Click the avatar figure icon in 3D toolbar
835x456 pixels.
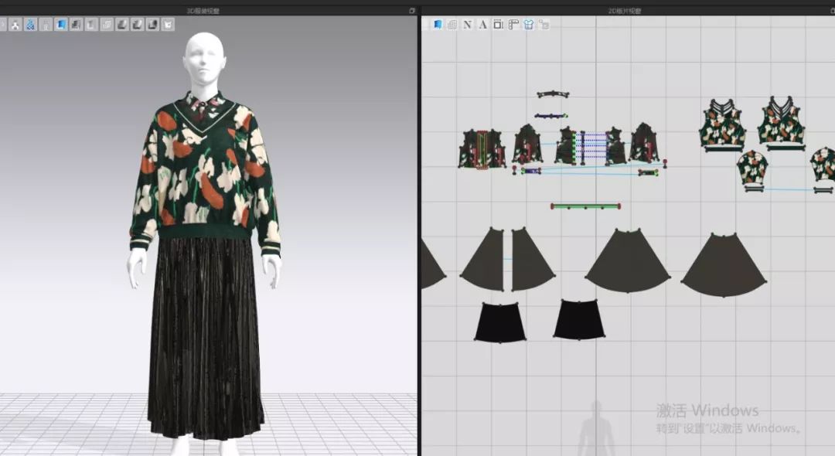pos(15,25)
